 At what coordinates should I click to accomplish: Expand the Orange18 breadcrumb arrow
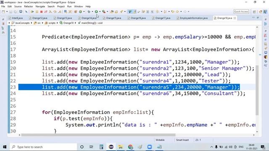pos(75,23)
